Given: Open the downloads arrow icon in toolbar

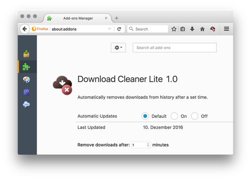Looking at the screenshot, I should pos(192,29).
